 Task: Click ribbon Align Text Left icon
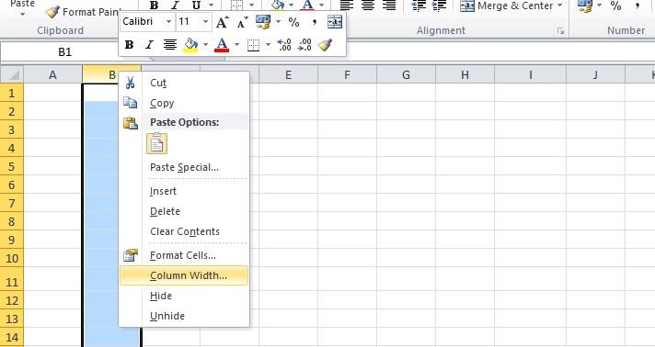(346, 5)
